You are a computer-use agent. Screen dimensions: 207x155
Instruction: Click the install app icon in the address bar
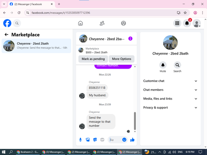pyautogui.click(x=179, y=13)
